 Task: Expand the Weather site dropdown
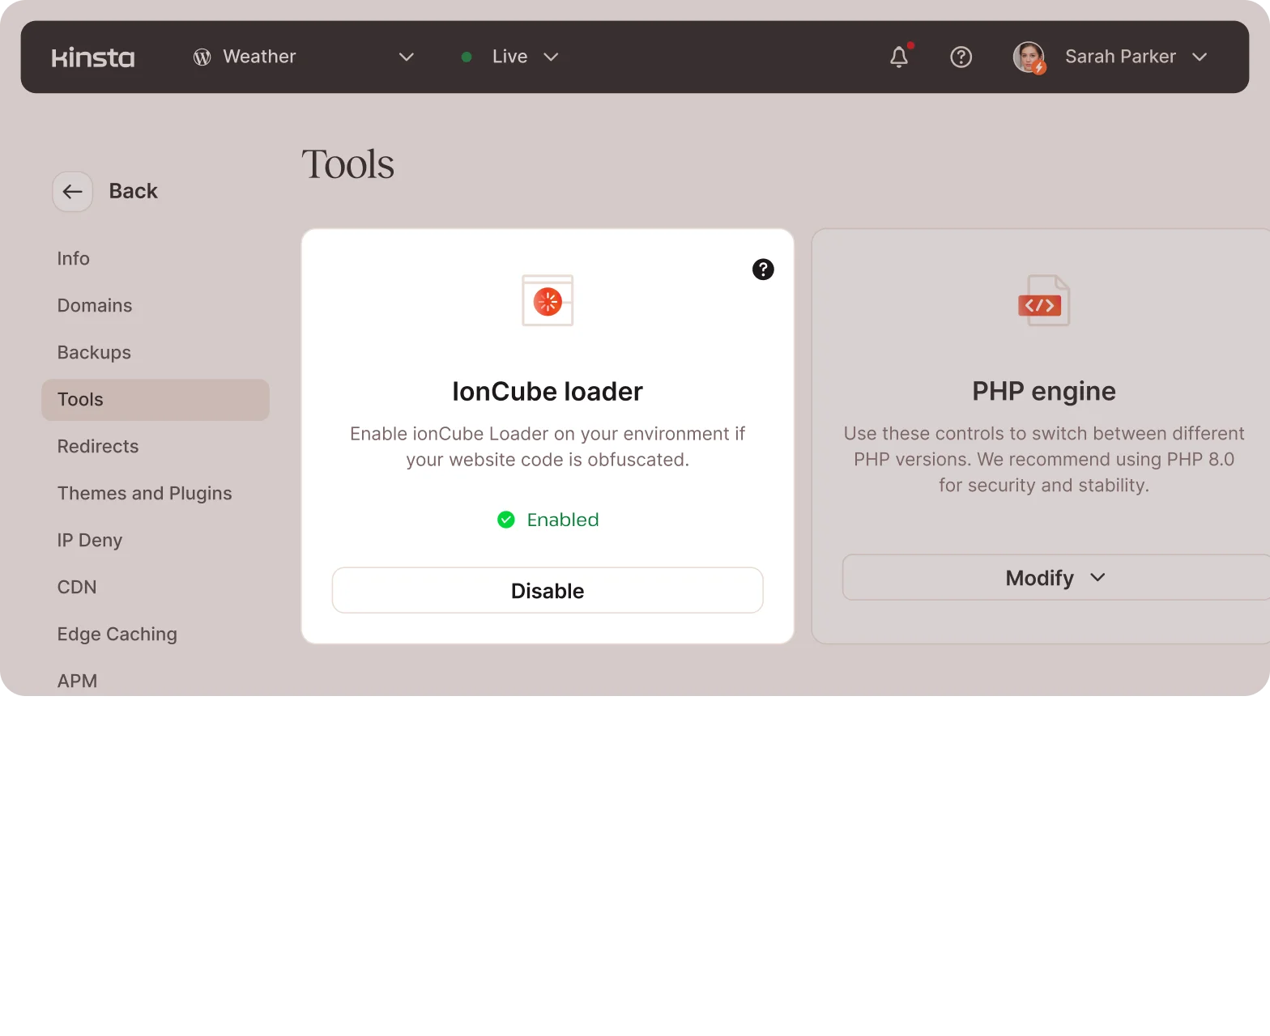coord(407,57)
